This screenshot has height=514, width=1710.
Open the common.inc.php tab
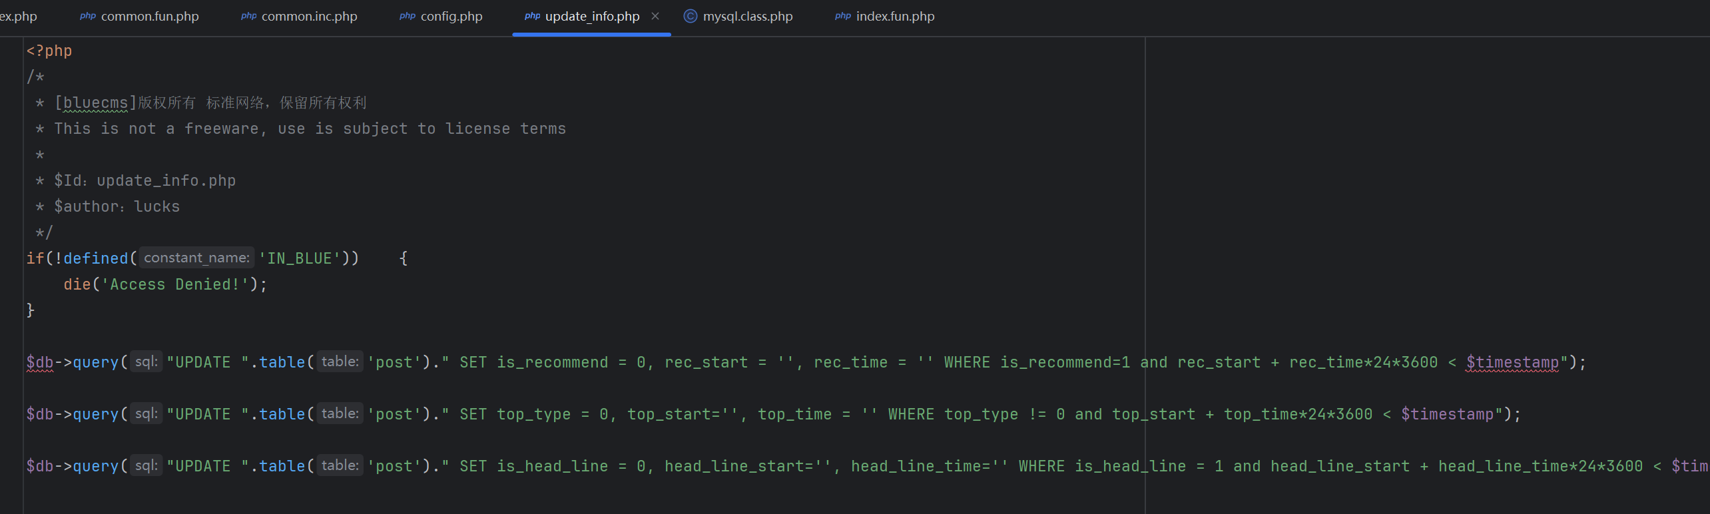[x=299, y=16]
